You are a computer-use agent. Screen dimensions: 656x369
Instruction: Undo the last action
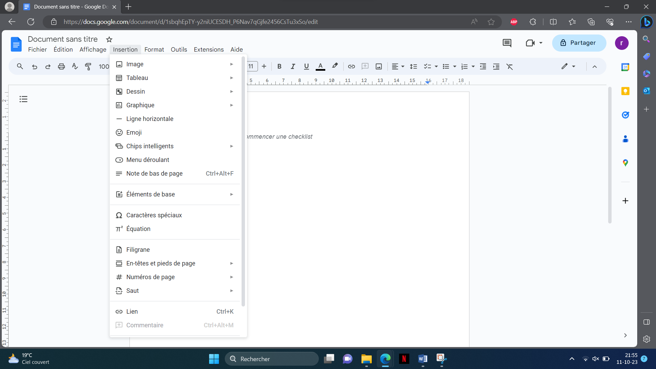point(35,67)
